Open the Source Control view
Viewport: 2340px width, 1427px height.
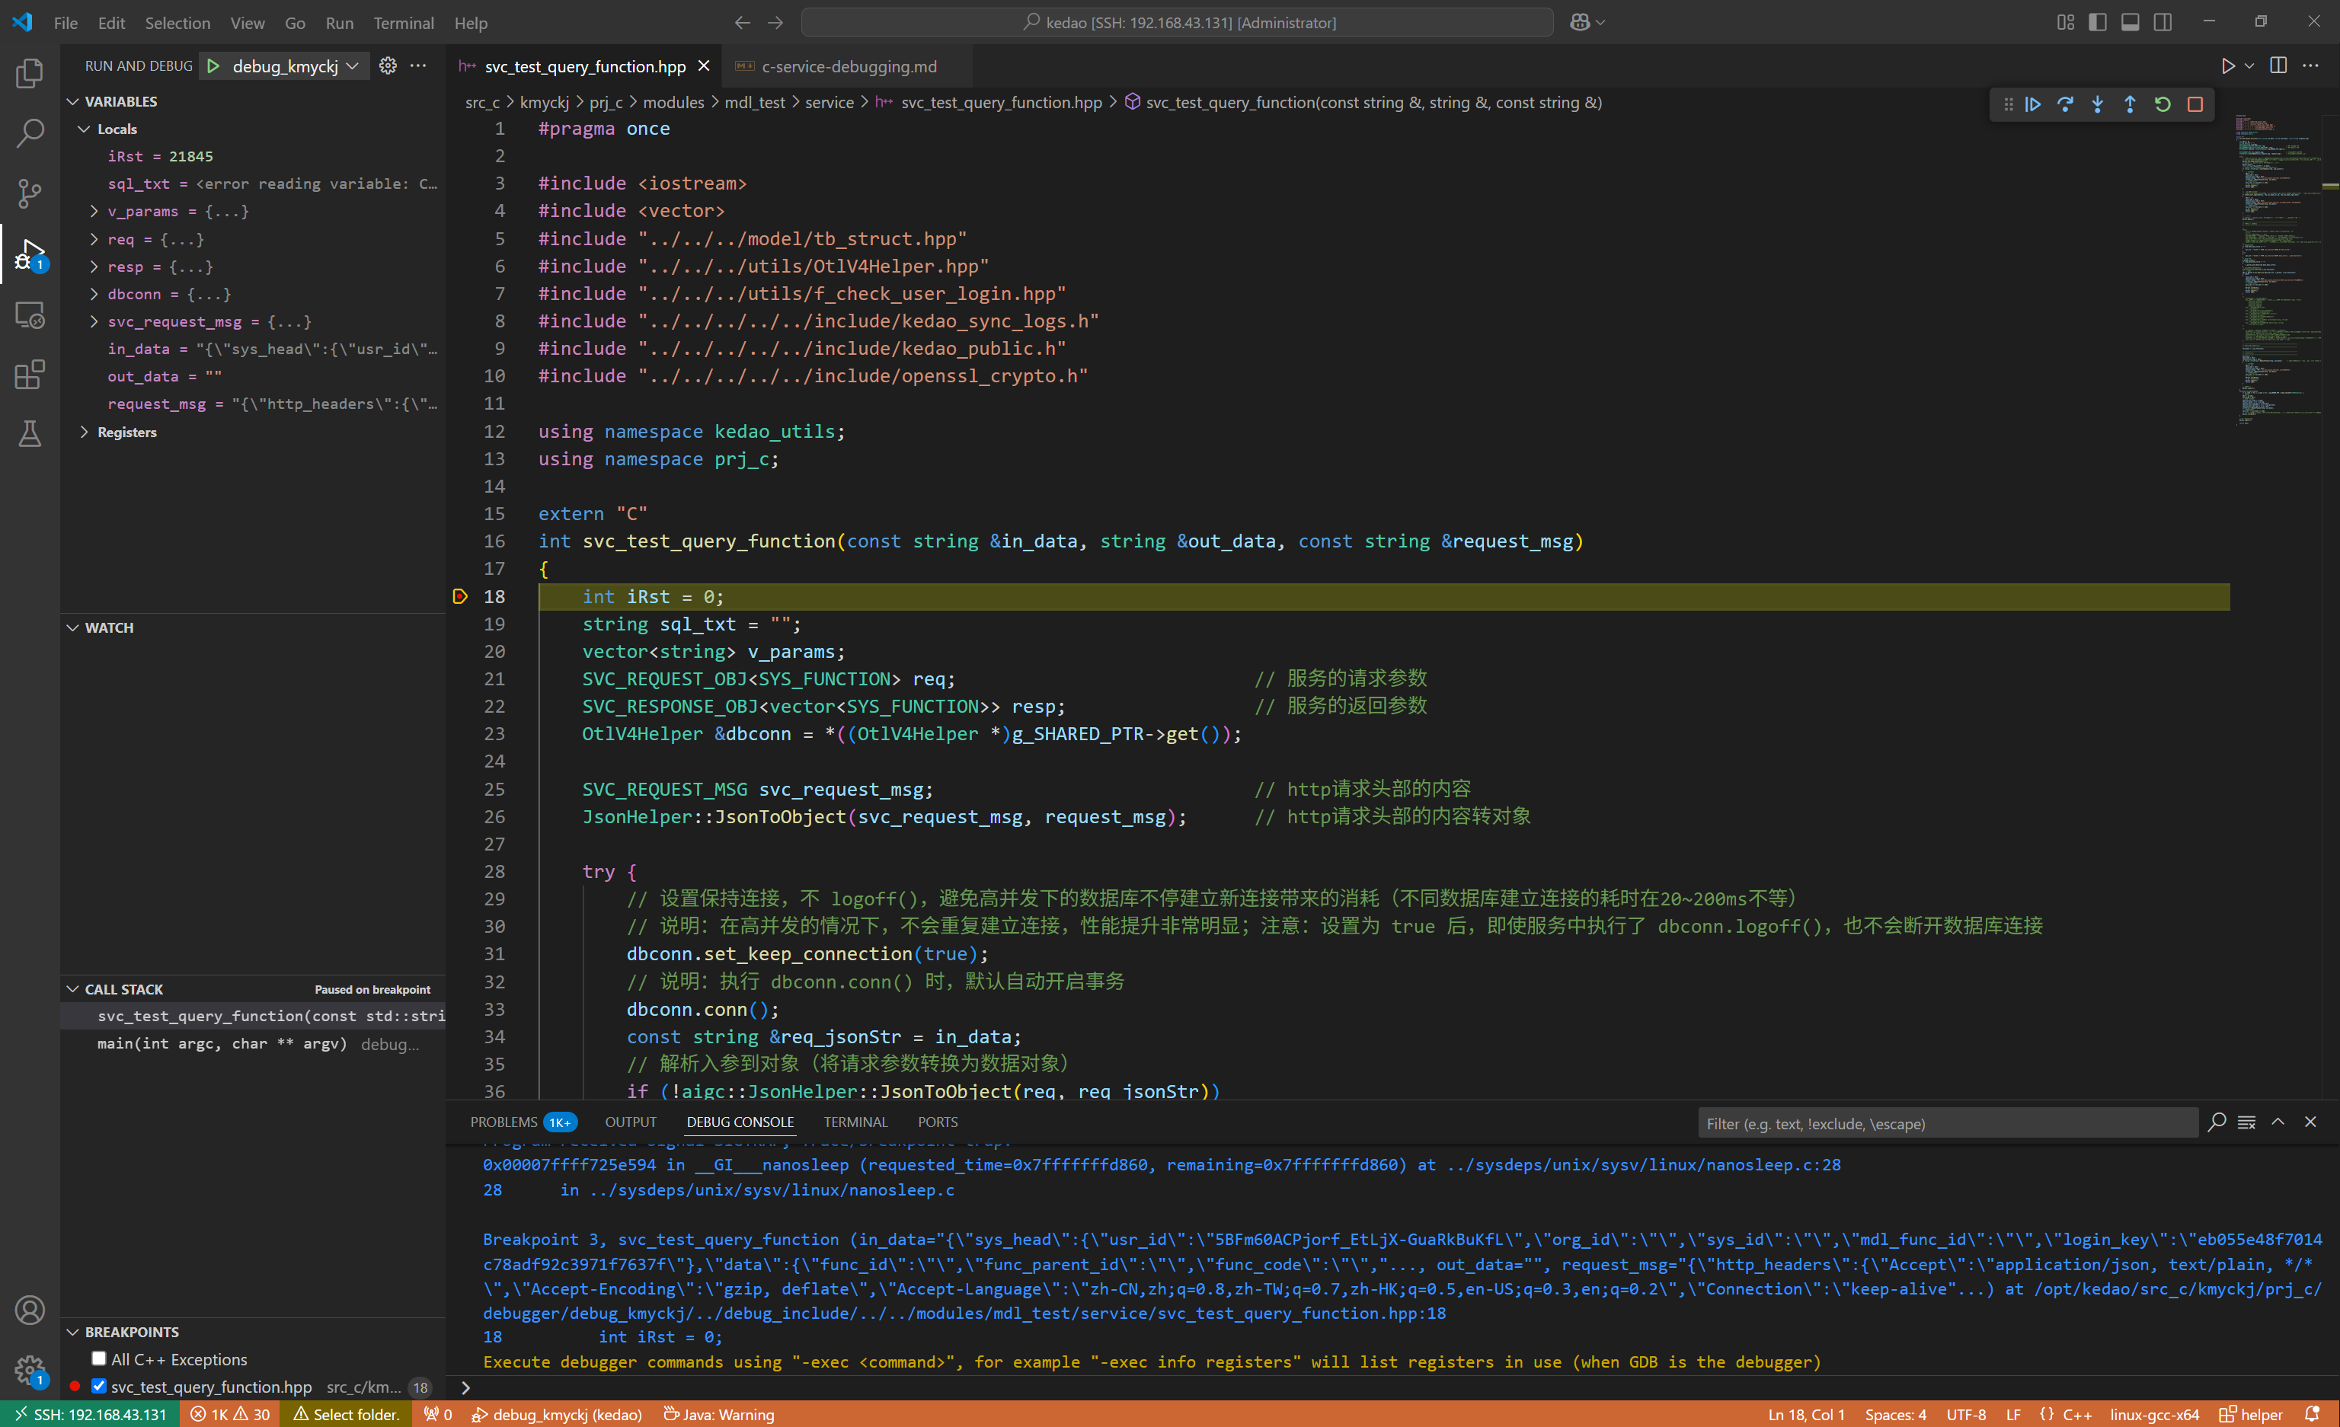click(x=30, y=193)
